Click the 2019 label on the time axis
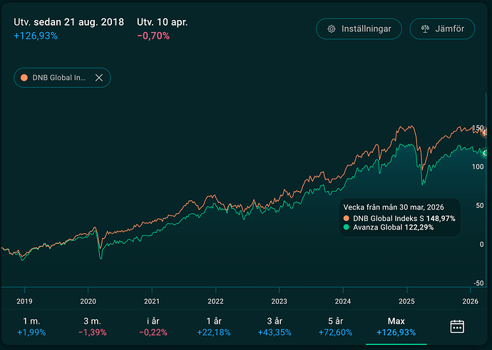 (x=24, y=302)
